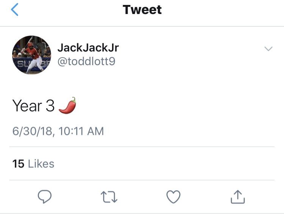This screenshot has height=214, width=284.
Task: Select the "Year 3" tweet text
Action: [x=34, y=106]
